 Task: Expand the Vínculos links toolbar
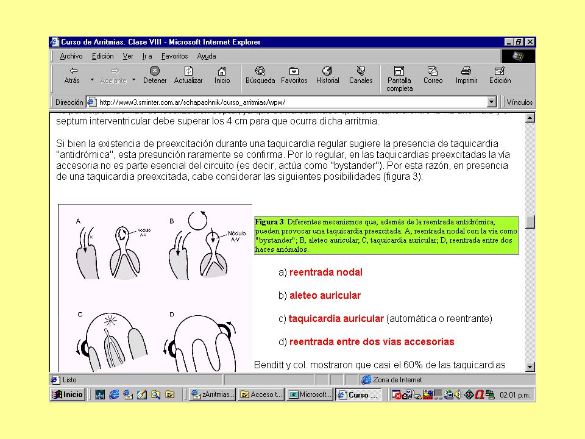(x=519, y=102)
